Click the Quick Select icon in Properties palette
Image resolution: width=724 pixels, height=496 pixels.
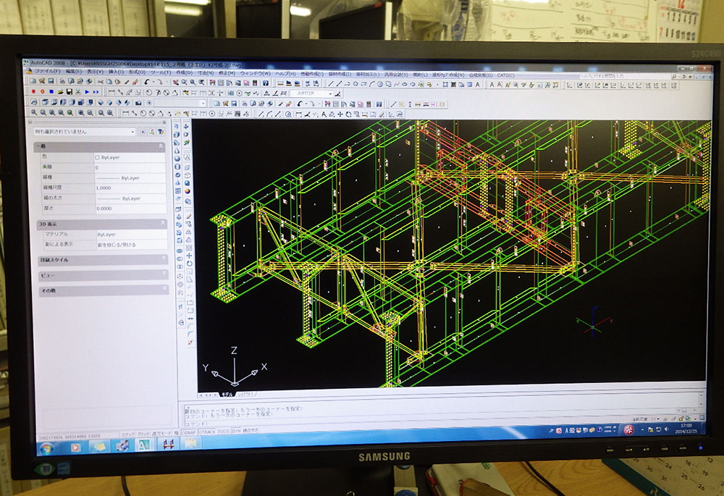[x=161, y=132]
